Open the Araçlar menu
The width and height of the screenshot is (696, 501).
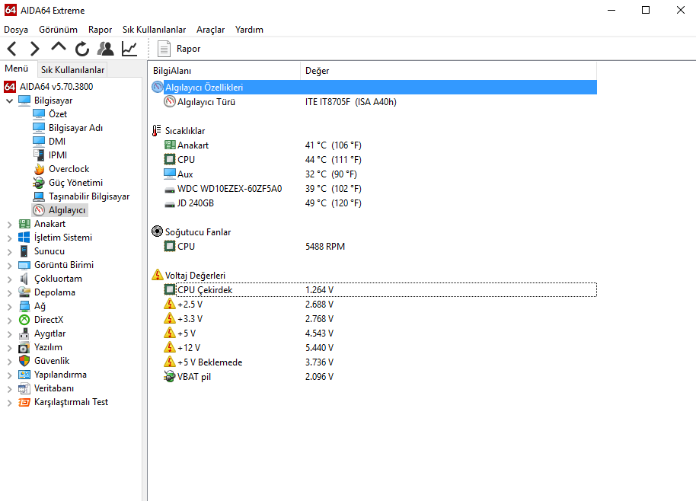tap(210, 30)
